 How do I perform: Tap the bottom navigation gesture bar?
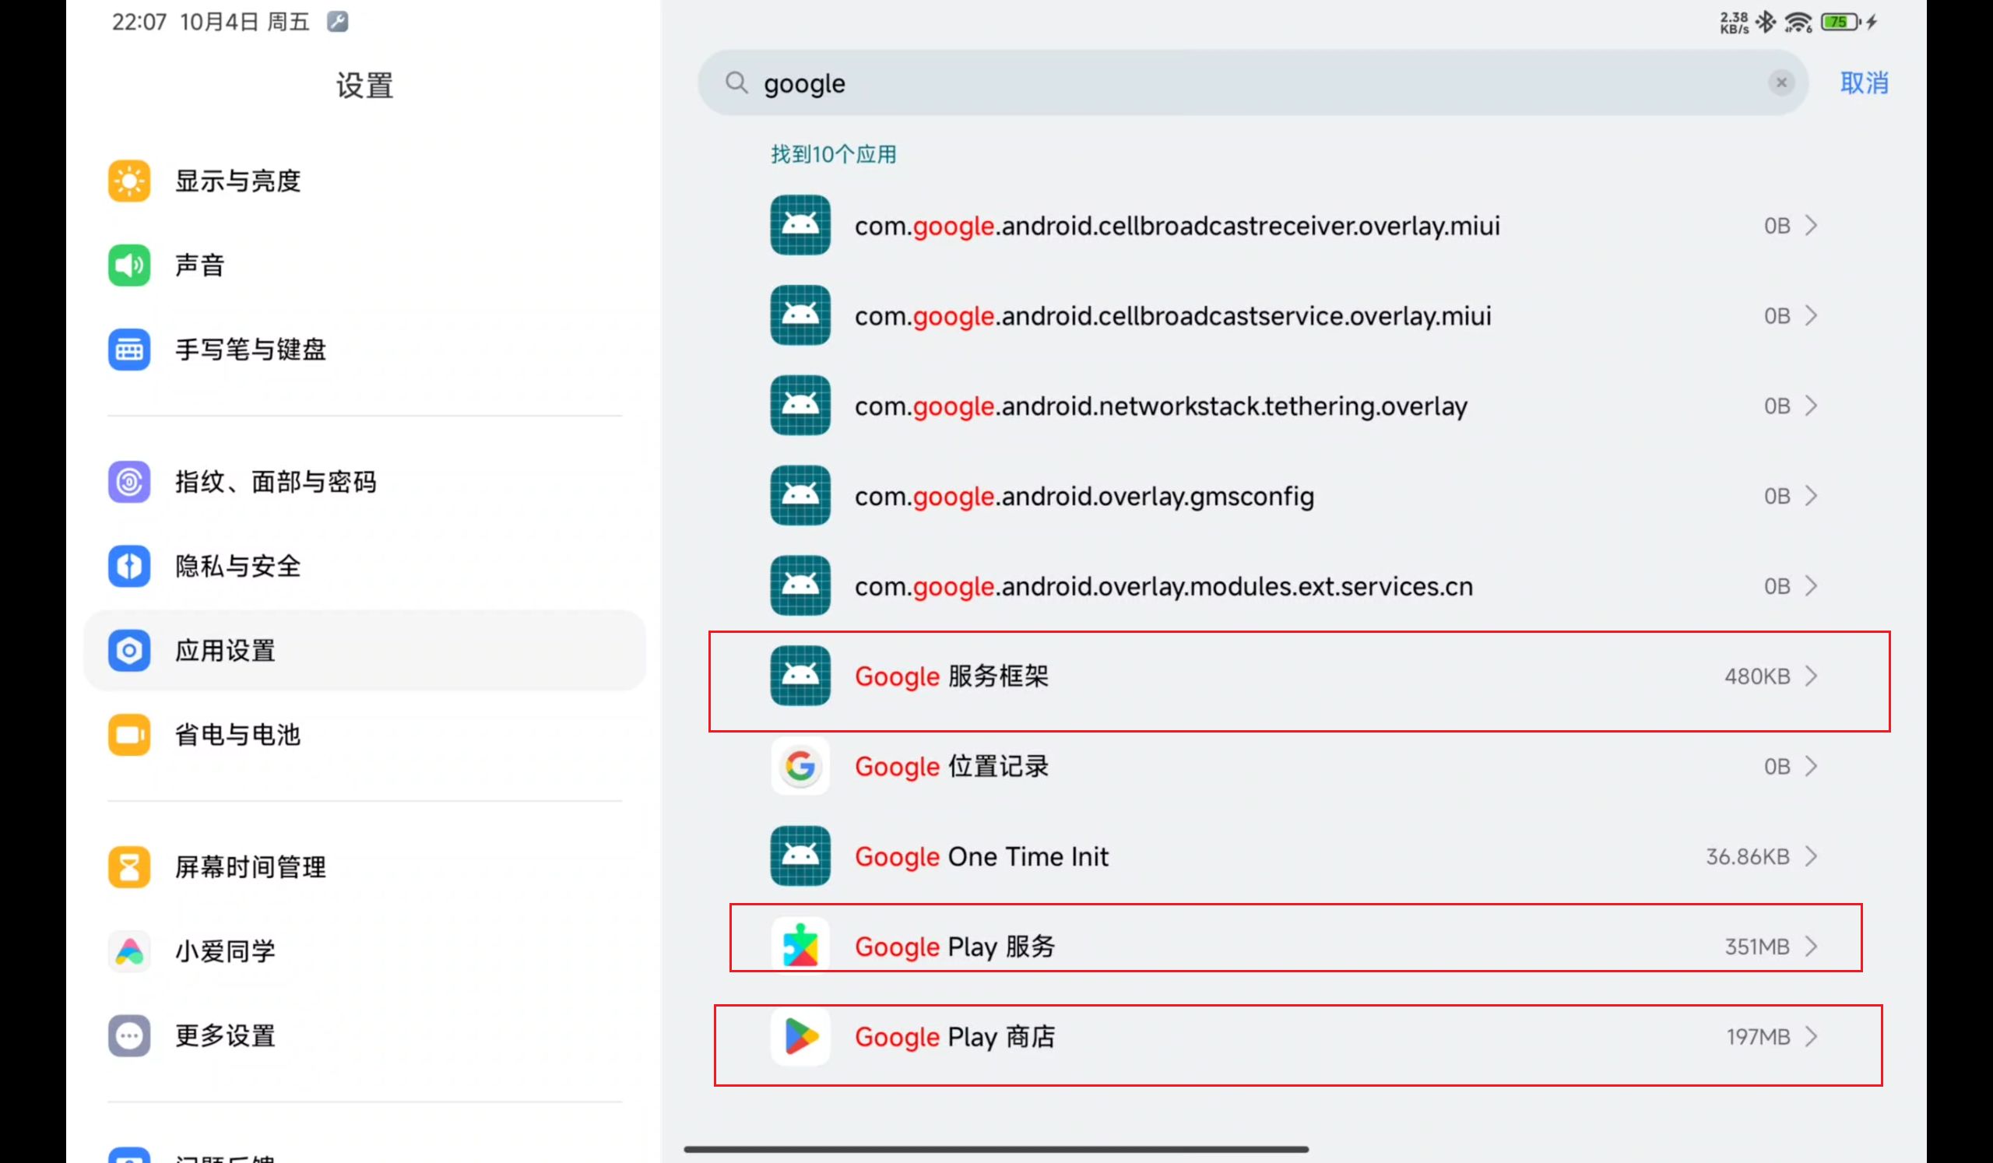(x=996, y=1149)
